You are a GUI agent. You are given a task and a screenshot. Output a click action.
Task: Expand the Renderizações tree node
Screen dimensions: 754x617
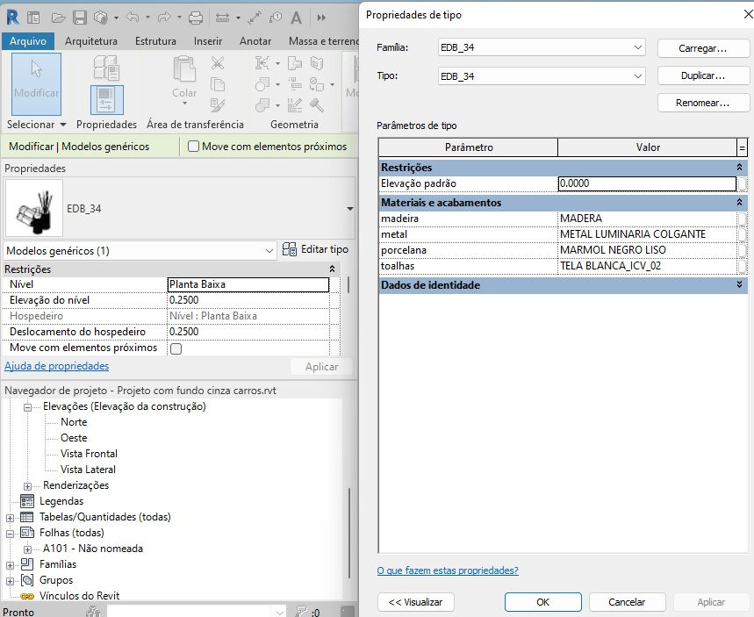28,486
